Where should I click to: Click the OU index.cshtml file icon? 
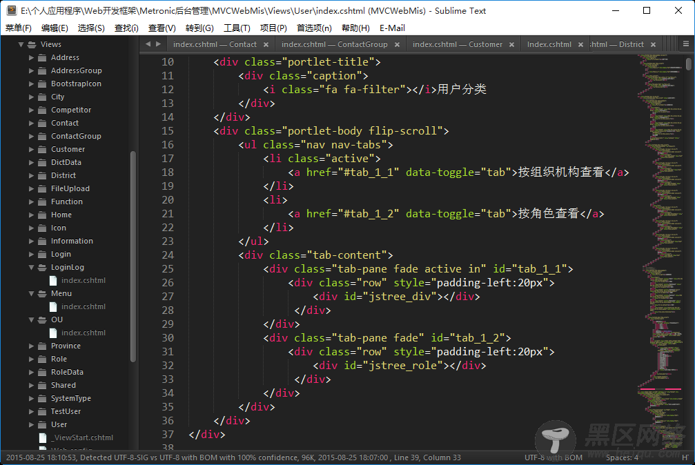pyautogui.click(x=53, y=333)
